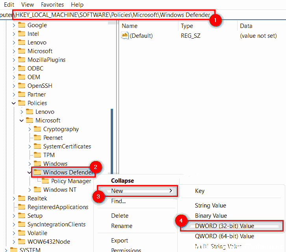
Task: Choose Collapse in the context menu
Action: pyautogui.click(x=123, y=181)
